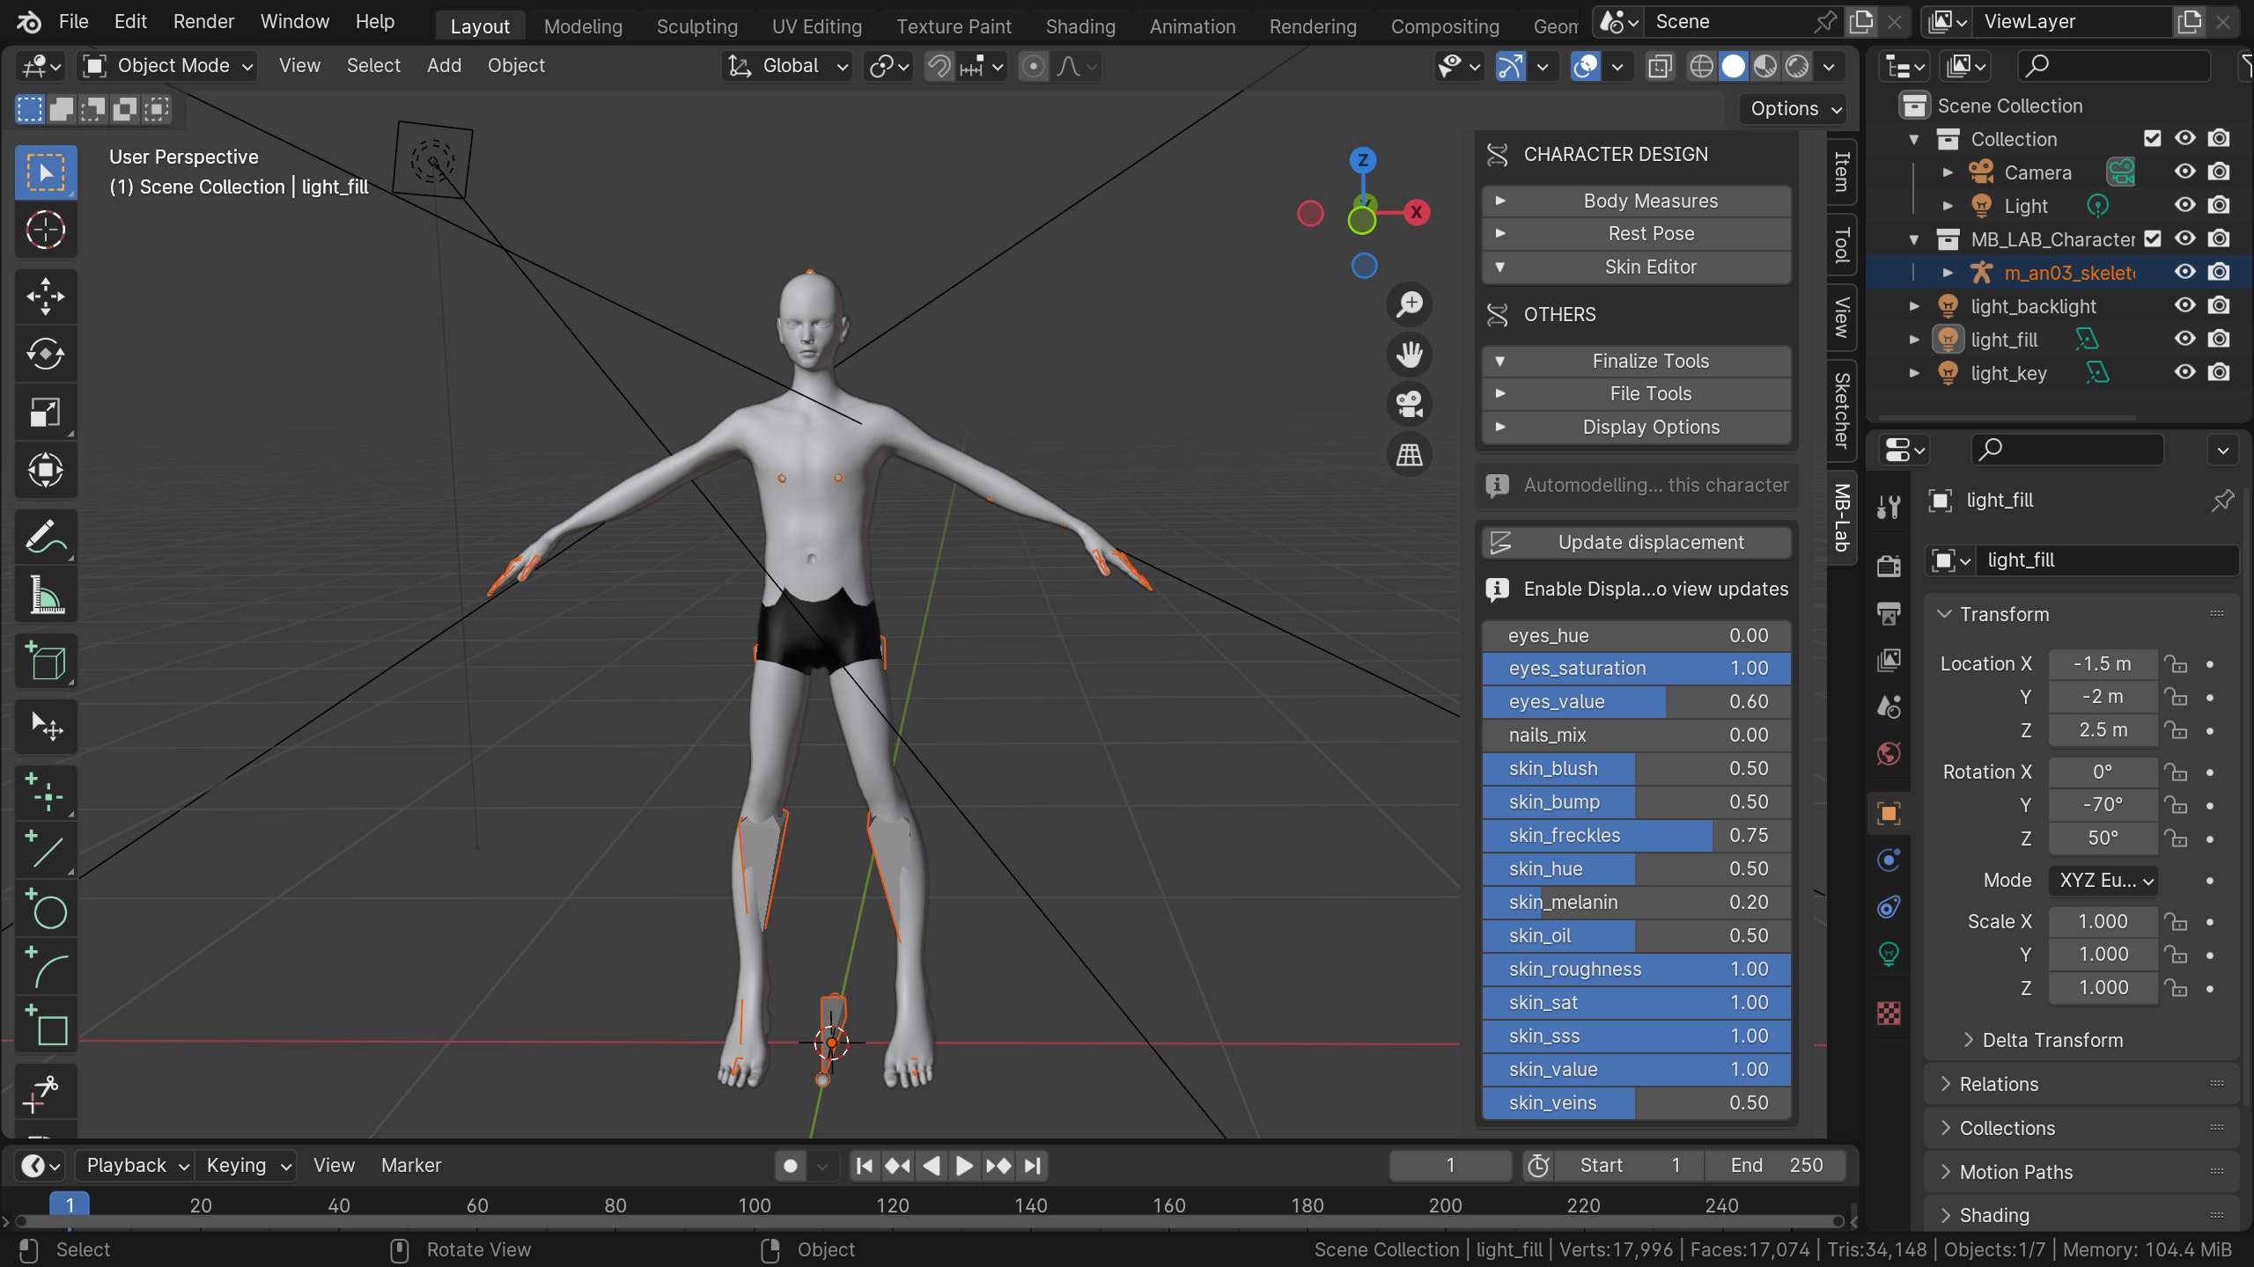Adjust the skin_melanin slider
The height and width of the screenshot is (1267, 2254).
(x=1636, y=902)
